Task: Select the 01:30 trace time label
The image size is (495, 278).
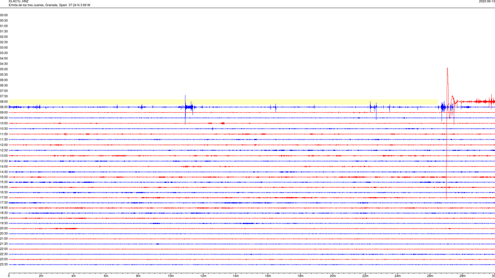Action: tap(4, 31)
